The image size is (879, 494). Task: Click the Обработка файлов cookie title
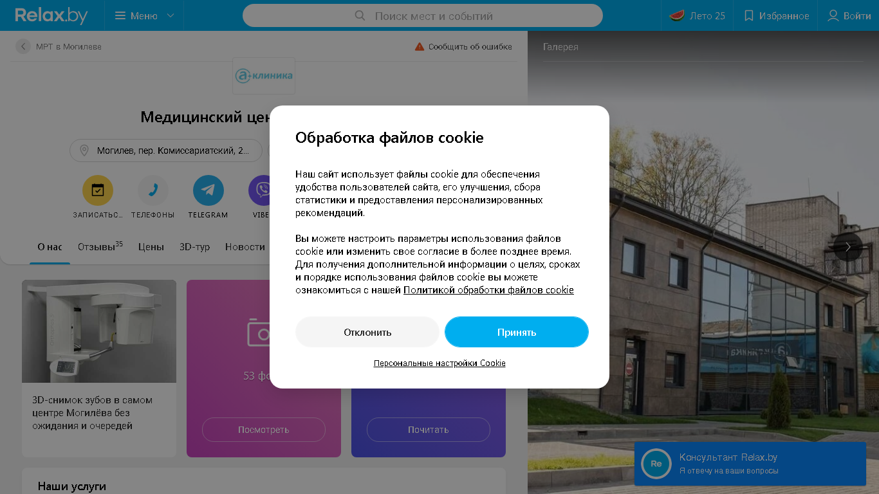pos(389,138)
